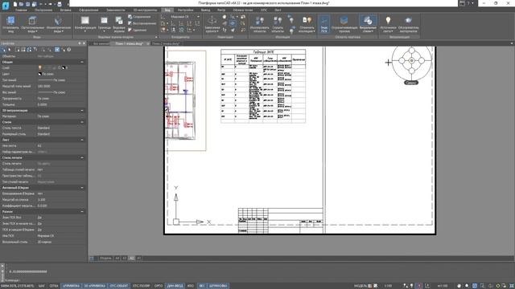Collapse the 'Общие' properties section
Image resolution: width=515 pixels, height=289 pixels.
point(82,62)
